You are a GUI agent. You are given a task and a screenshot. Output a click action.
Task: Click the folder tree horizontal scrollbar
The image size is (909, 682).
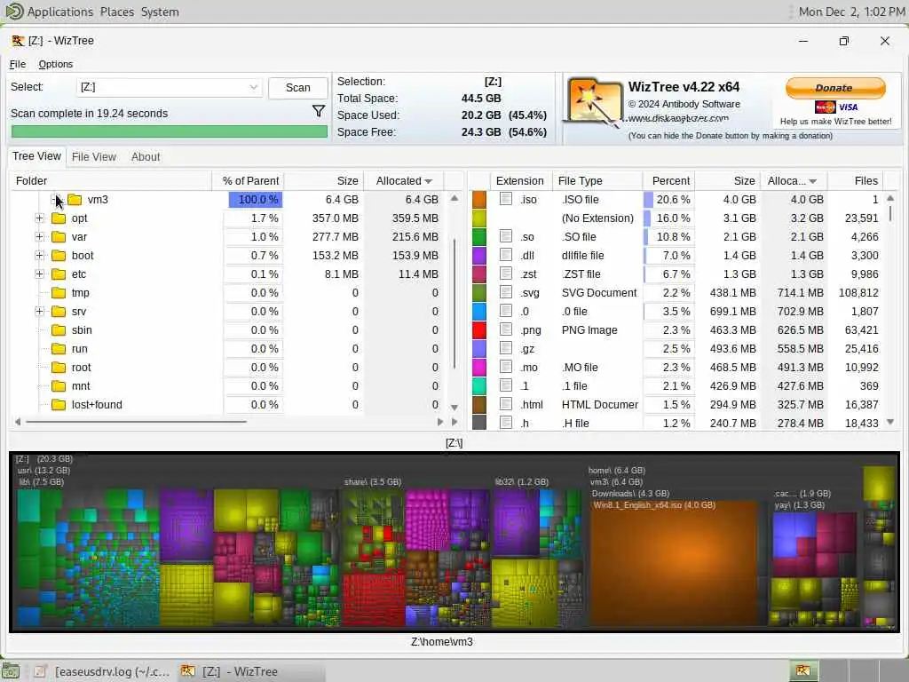(136, 422)
